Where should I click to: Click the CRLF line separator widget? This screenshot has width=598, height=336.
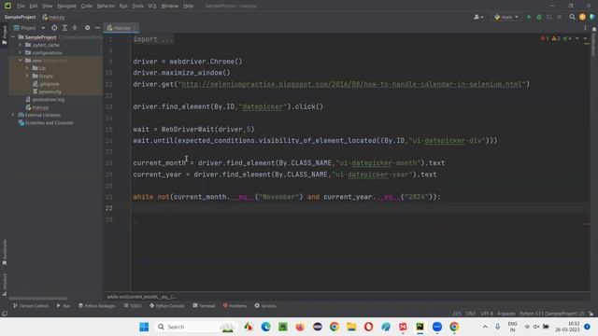(x=470, y=314)
